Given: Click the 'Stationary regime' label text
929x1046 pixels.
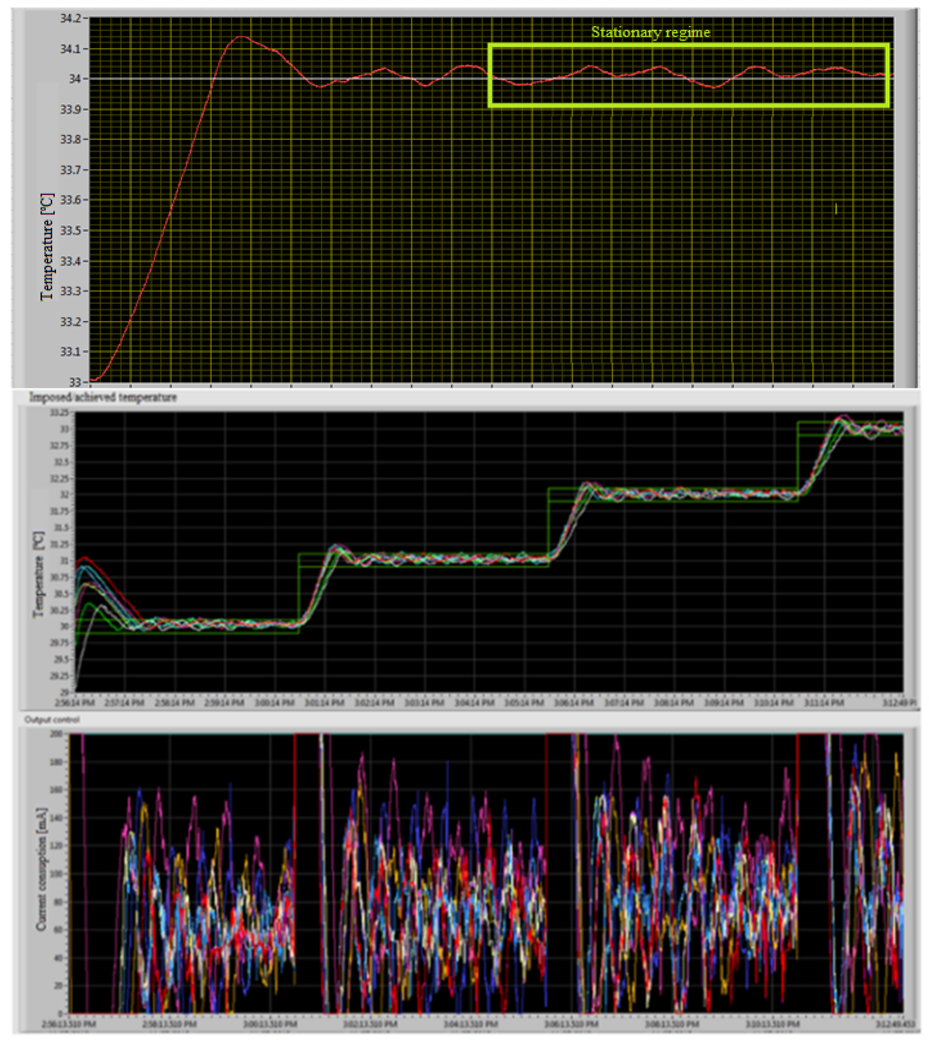Looking at the screenshot, I should pyautogui.click(x=651, y=32).
